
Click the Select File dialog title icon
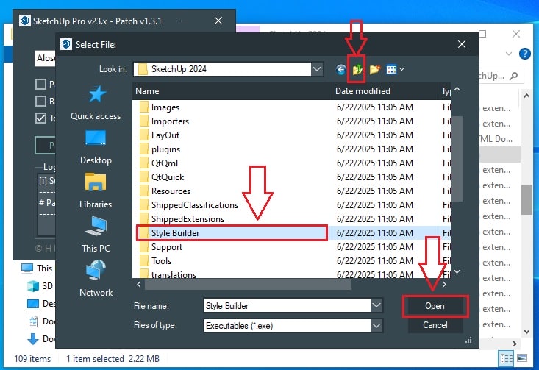tap(66, 44)
